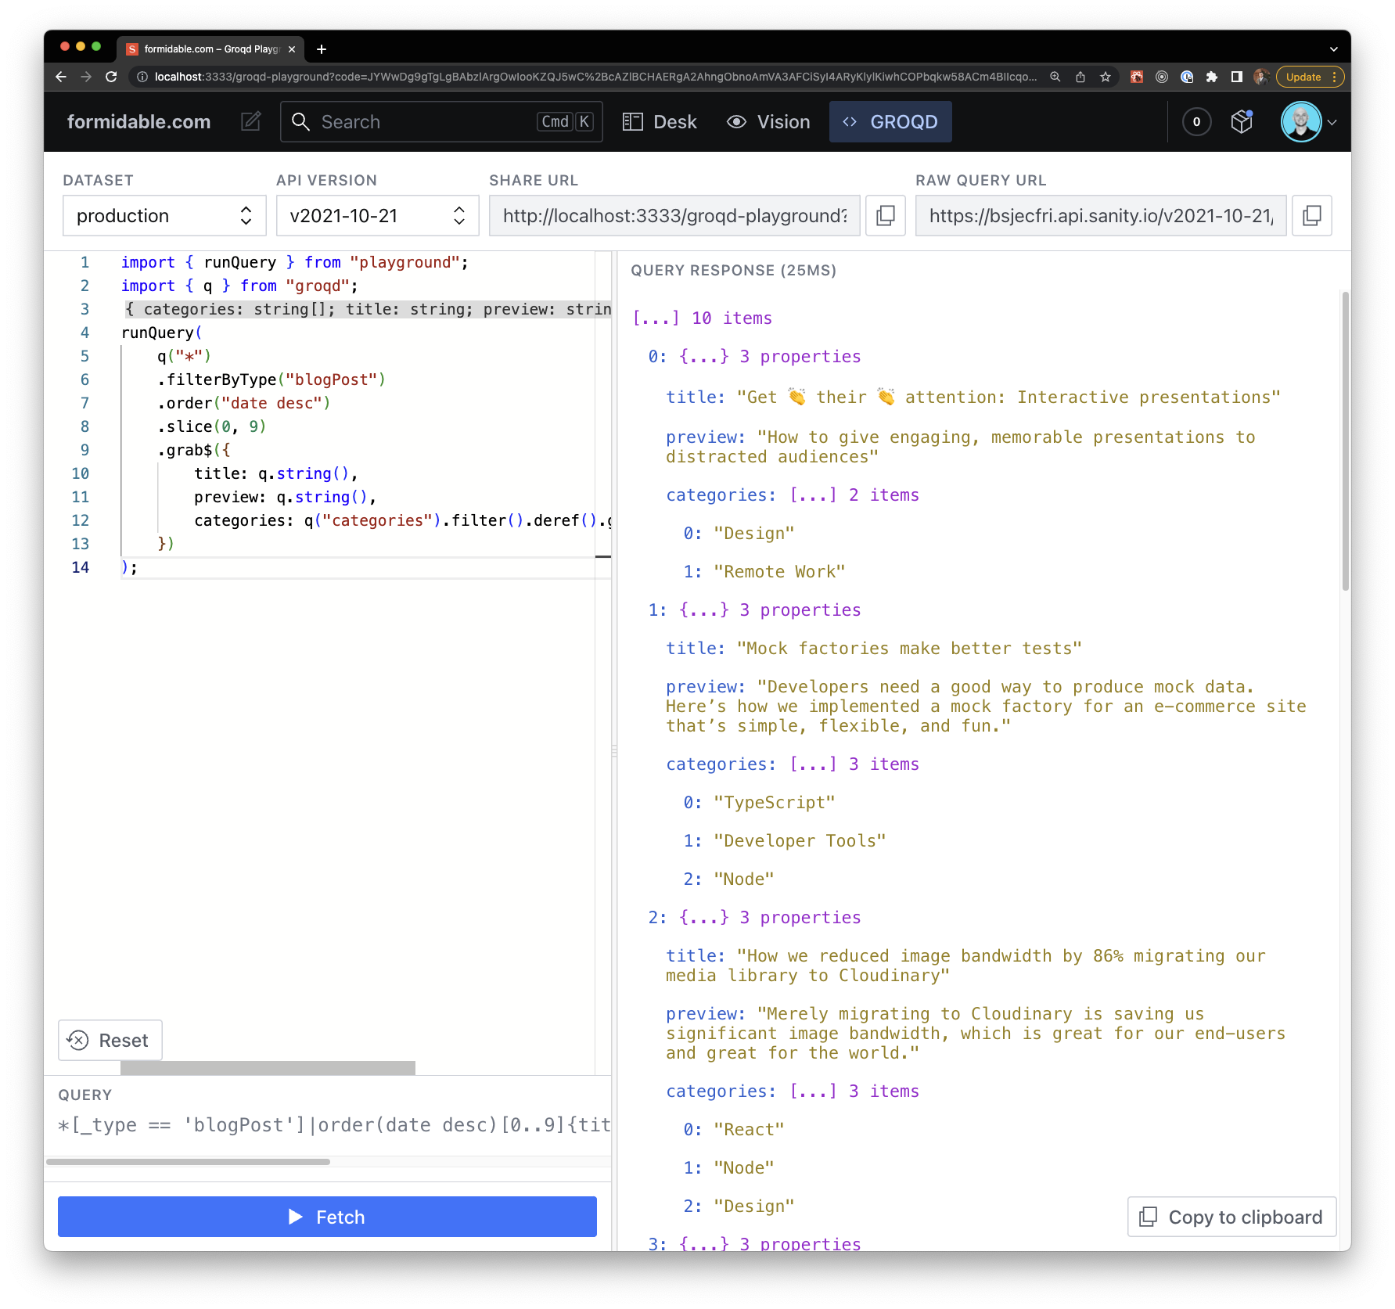
Task: Open the browser tab search chevron
Action: coord(1334,49)
